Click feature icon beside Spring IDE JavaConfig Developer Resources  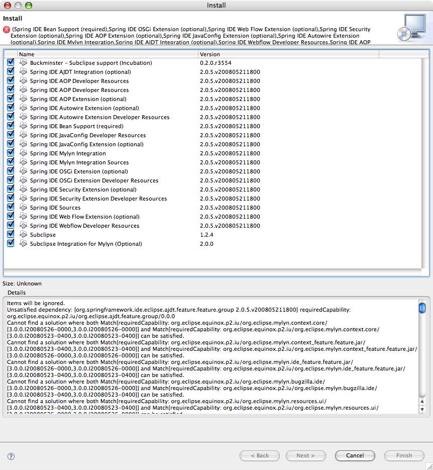pos(23,135)
